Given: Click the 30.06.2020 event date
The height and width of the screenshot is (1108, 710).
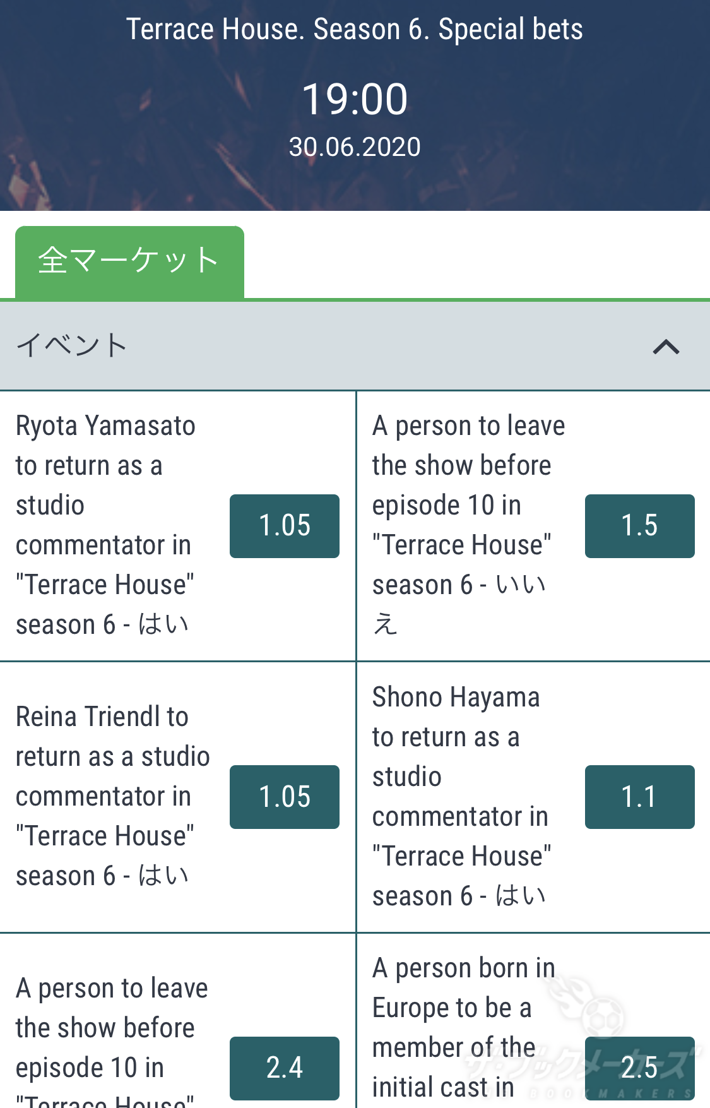Looking at the screenshot, I should coord(355,147).
